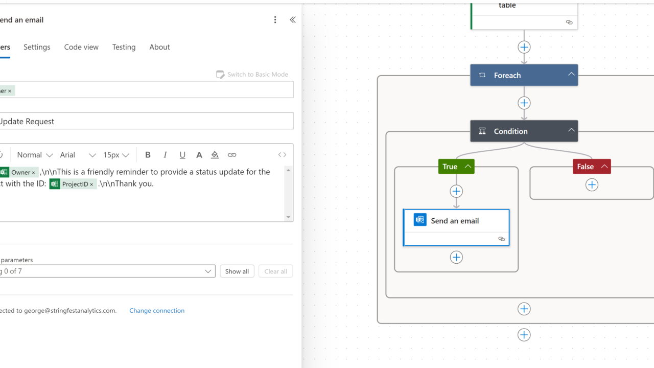The image size is (654, 368).
Task: Click the connection link icon on Send an email card
Action: coord(501,239)
